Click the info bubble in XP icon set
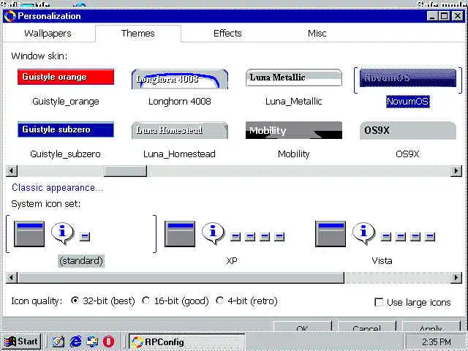Image resolution: width=468 pixels, height=351 pixels. click(x=213, y=233)
